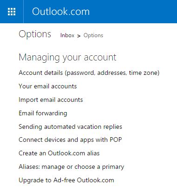Image resolution: width=177 pixels, height=193 pixels.
Task: Select Upgrade to Ad-free Outlook.com
Action: coord(66,180)
